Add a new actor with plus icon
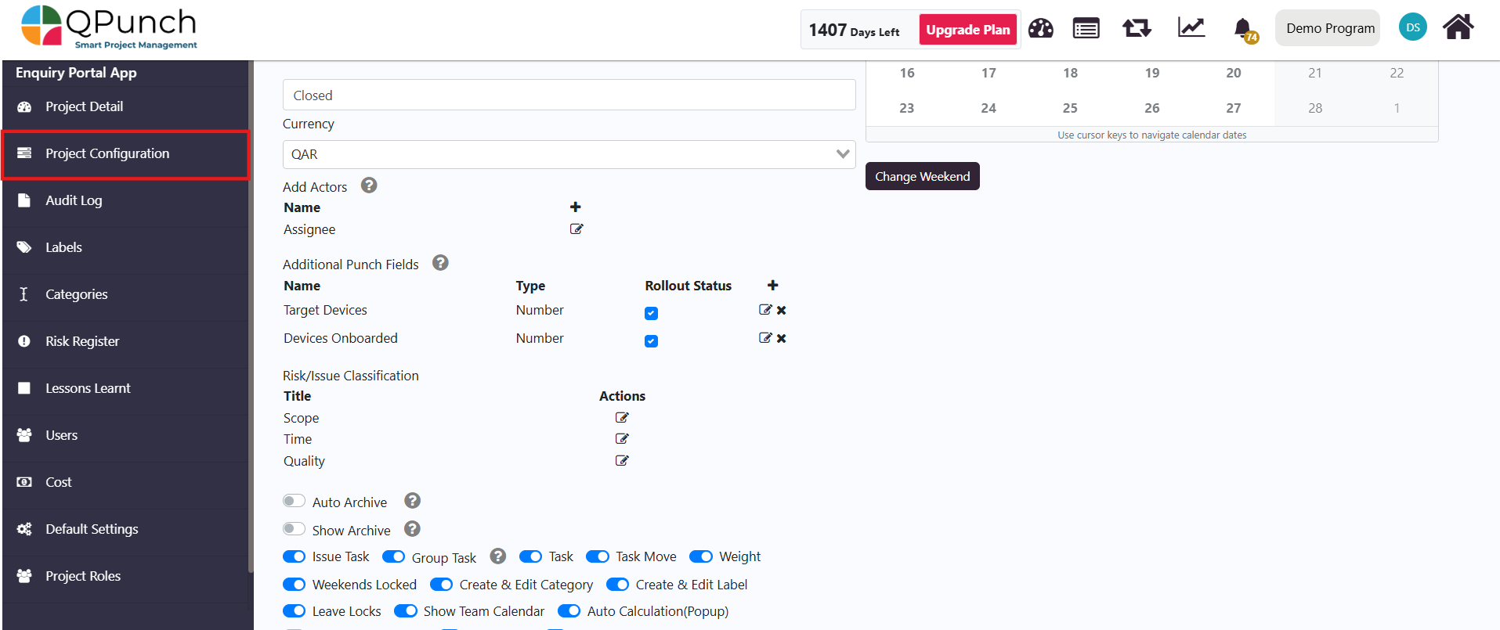This screenshot has width=1500, height=630. [x=576, y=207]
